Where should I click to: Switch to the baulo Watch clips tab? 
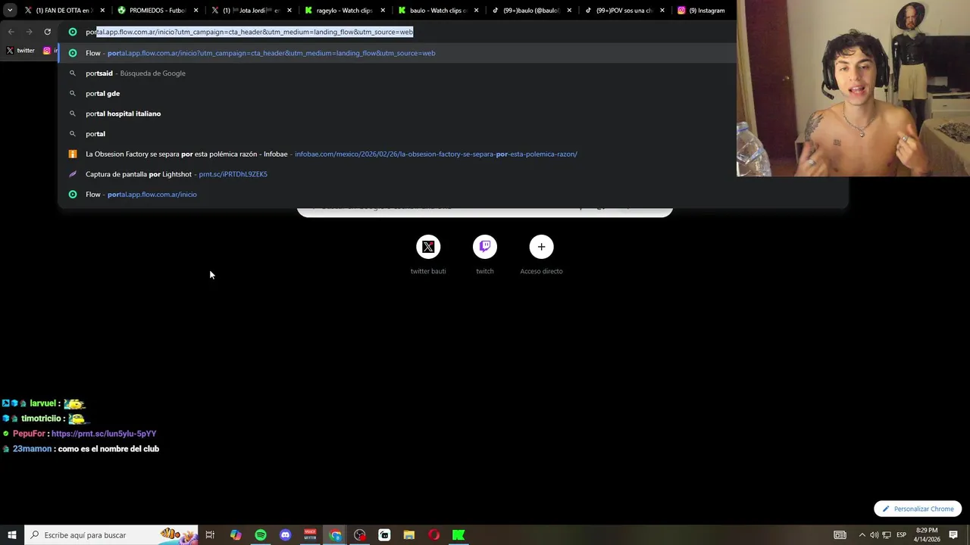pyautogui.click(x=440, y=11)
